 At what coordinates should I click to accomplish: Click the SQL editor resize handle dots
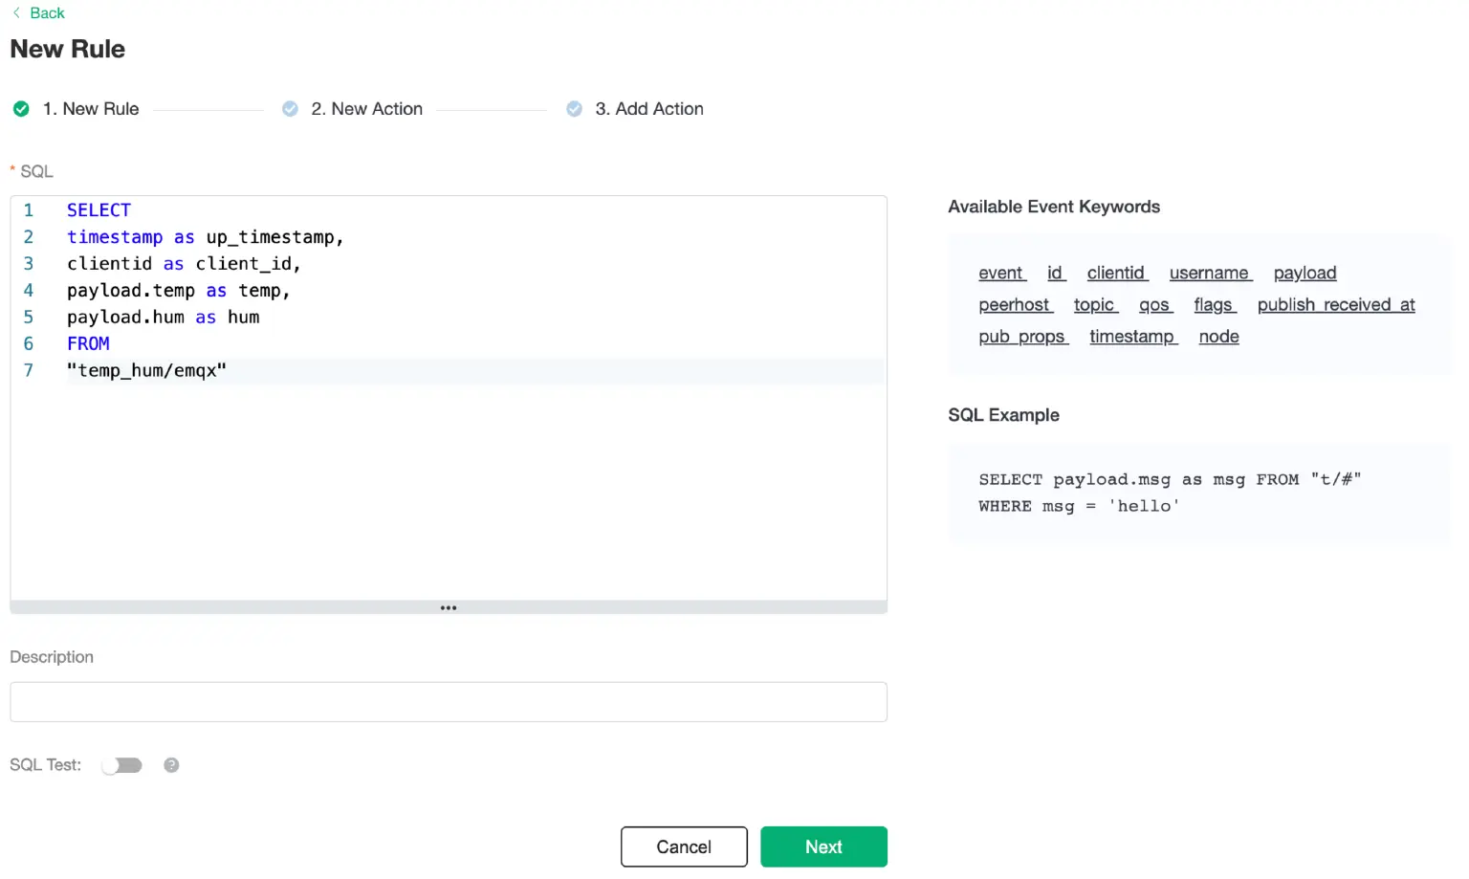pos(449,607)
